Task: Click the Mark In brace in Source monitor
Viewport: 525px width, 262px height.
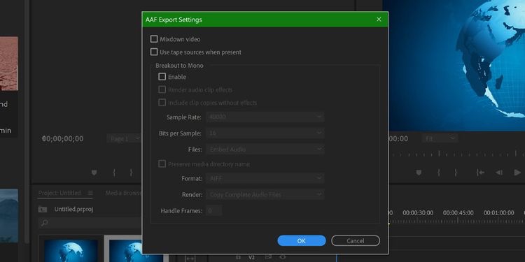Action: pyautogui.click(x=114, y=173)
